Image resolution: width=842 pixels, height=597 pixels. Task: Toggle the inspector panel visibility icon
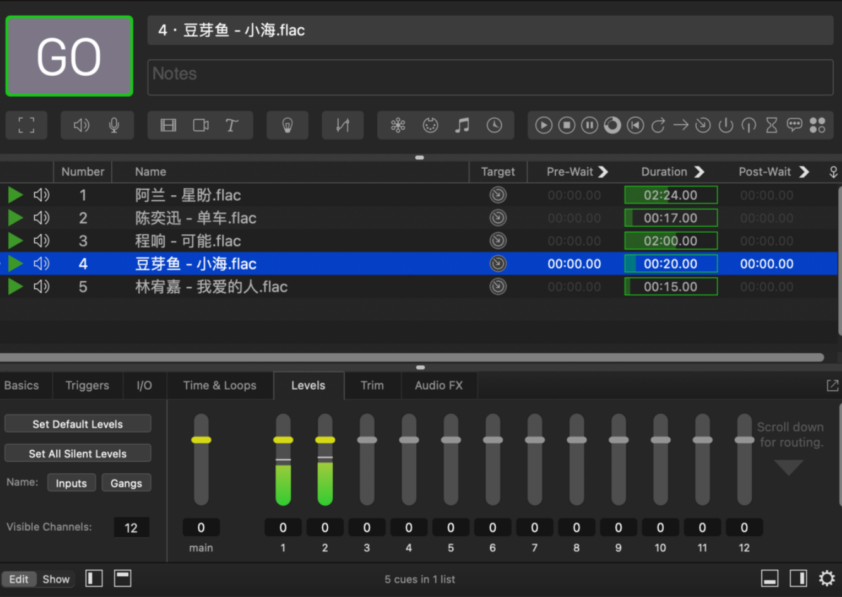click(770, 578)
